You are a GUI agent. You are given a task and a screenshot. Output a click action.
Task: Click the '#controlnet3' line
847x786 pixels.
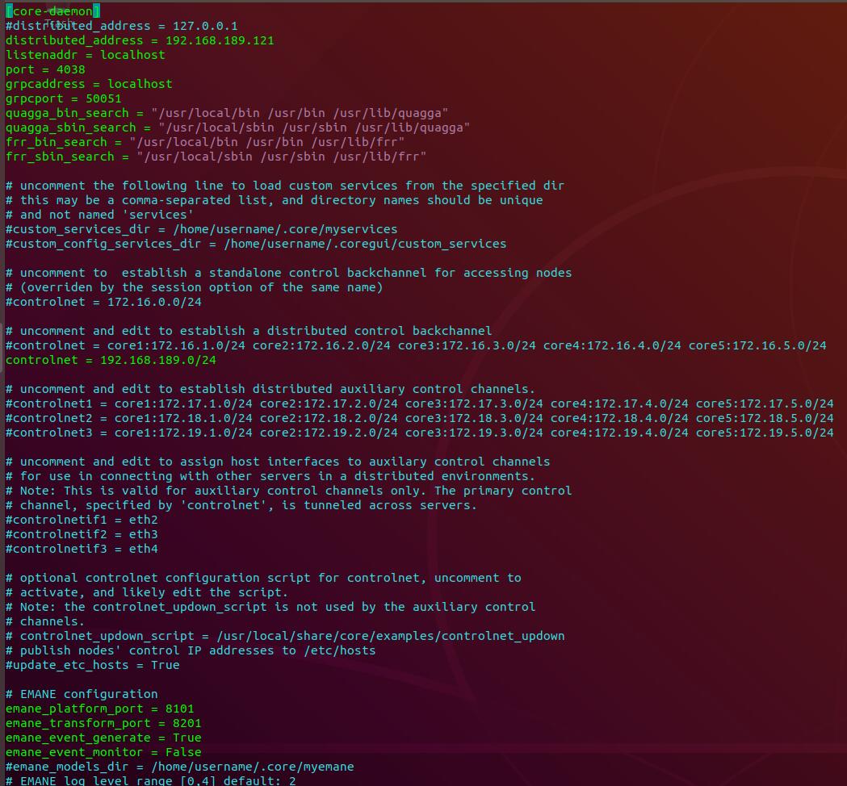click(x=420, y=433)
